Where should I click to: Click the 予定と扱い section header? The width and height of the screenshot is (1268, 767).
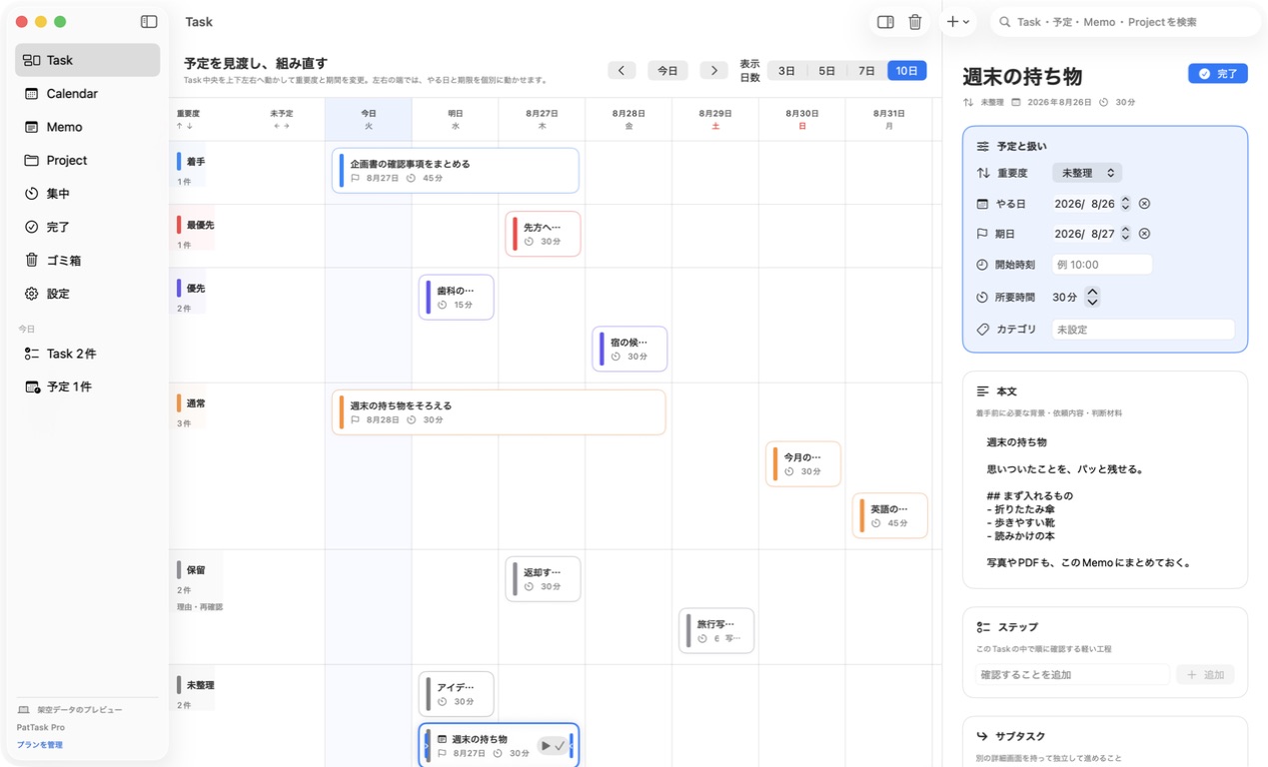(x=1022, y=146)
